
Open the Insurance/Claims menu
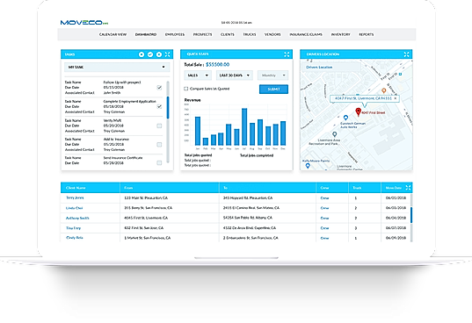pyautogui.click(x=306, y=34)
